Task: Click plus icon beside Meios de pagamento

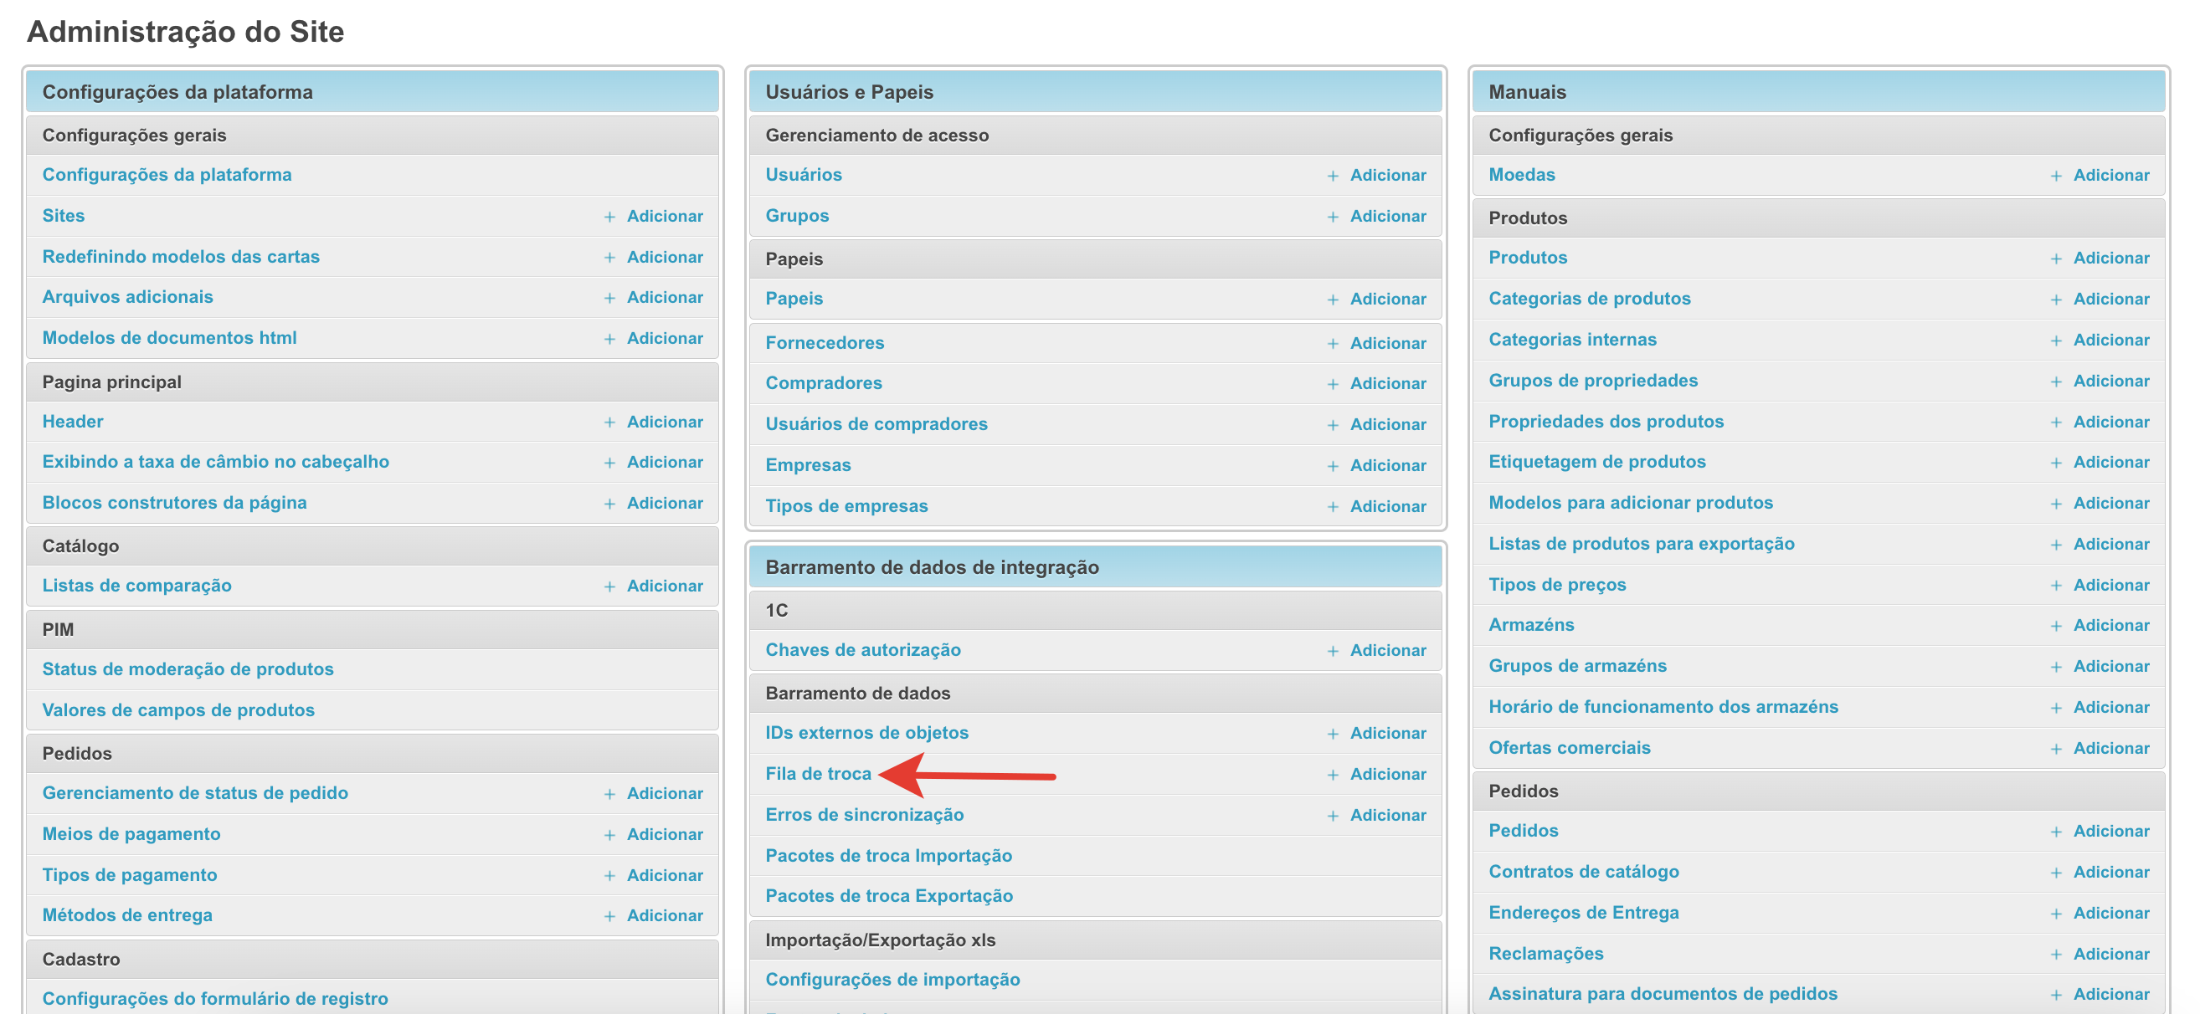Action: [609, 835]
